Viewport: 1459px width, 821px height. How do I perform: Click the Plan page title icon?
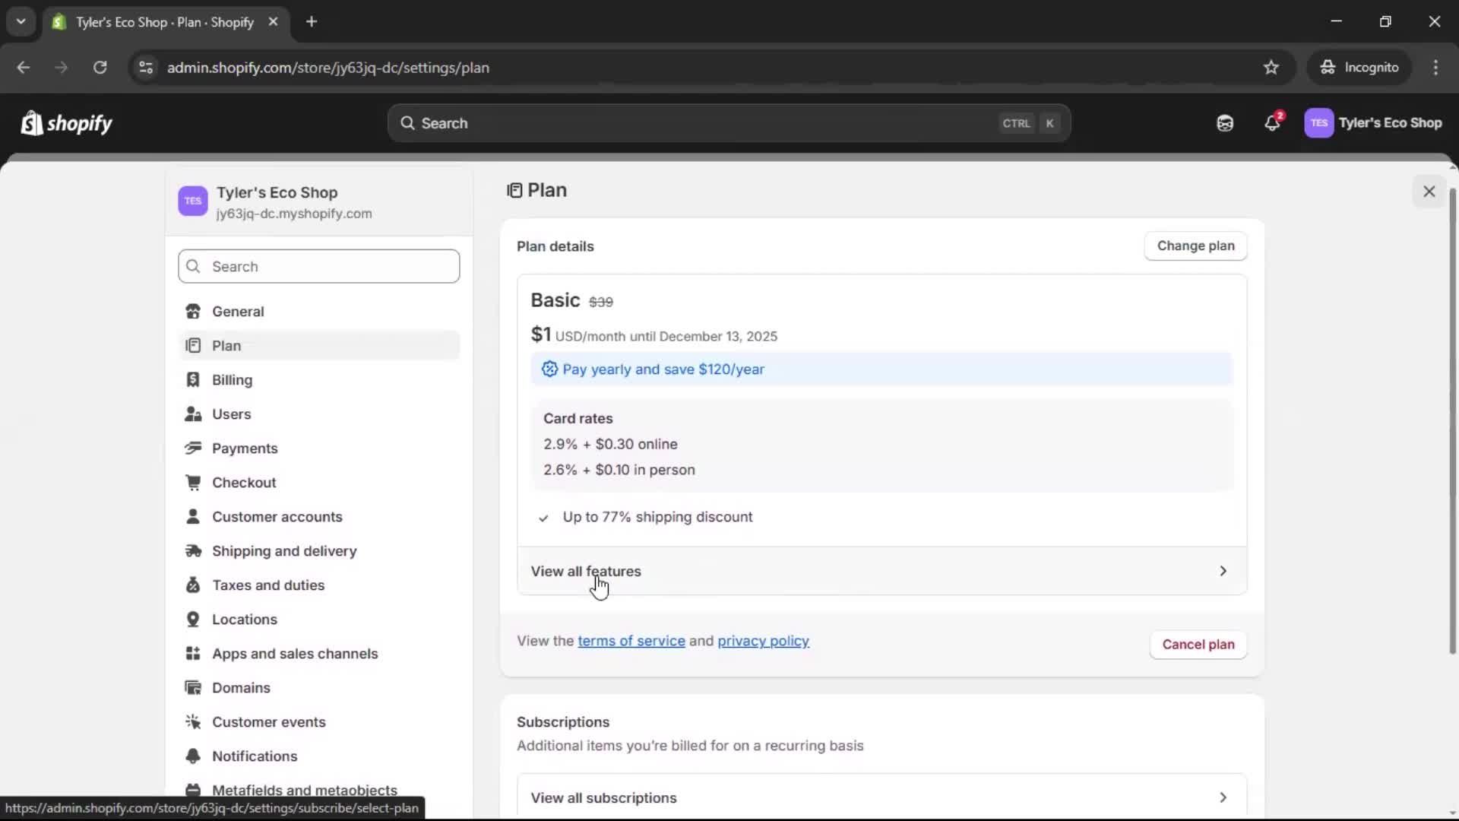pyautogui.click(x=514, y=190)
